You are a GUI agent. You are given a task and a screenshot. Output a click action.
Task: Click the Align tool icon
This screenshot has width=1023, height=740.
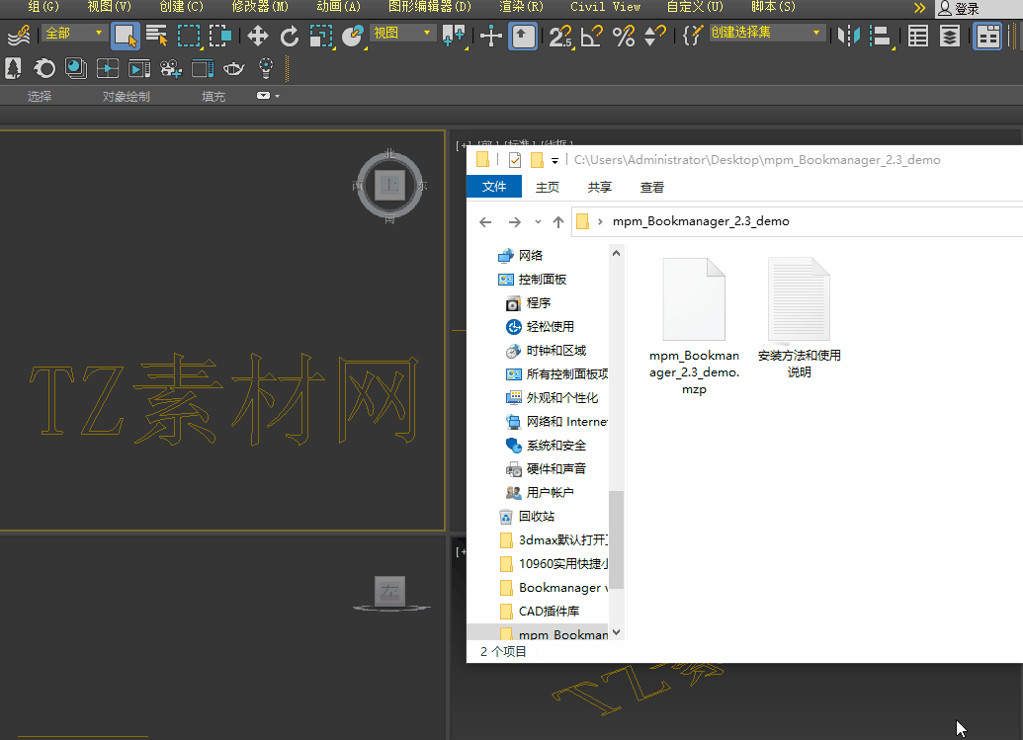(x=882, y=36)
